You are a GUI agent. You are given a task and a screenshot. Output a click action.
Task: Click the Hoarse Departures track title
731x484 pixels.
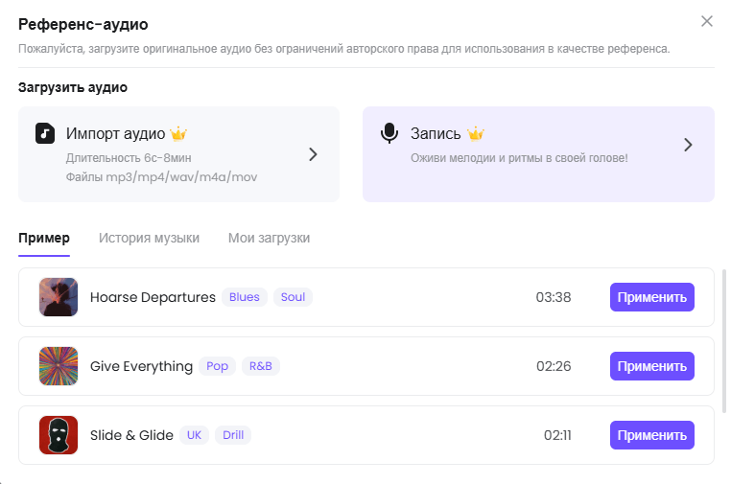coord(153,297)
